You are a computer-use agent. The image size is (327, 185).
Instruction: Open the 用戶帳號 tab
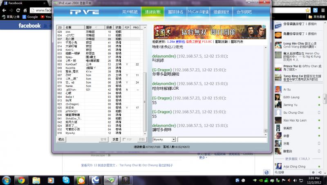[x=130, y=12]
